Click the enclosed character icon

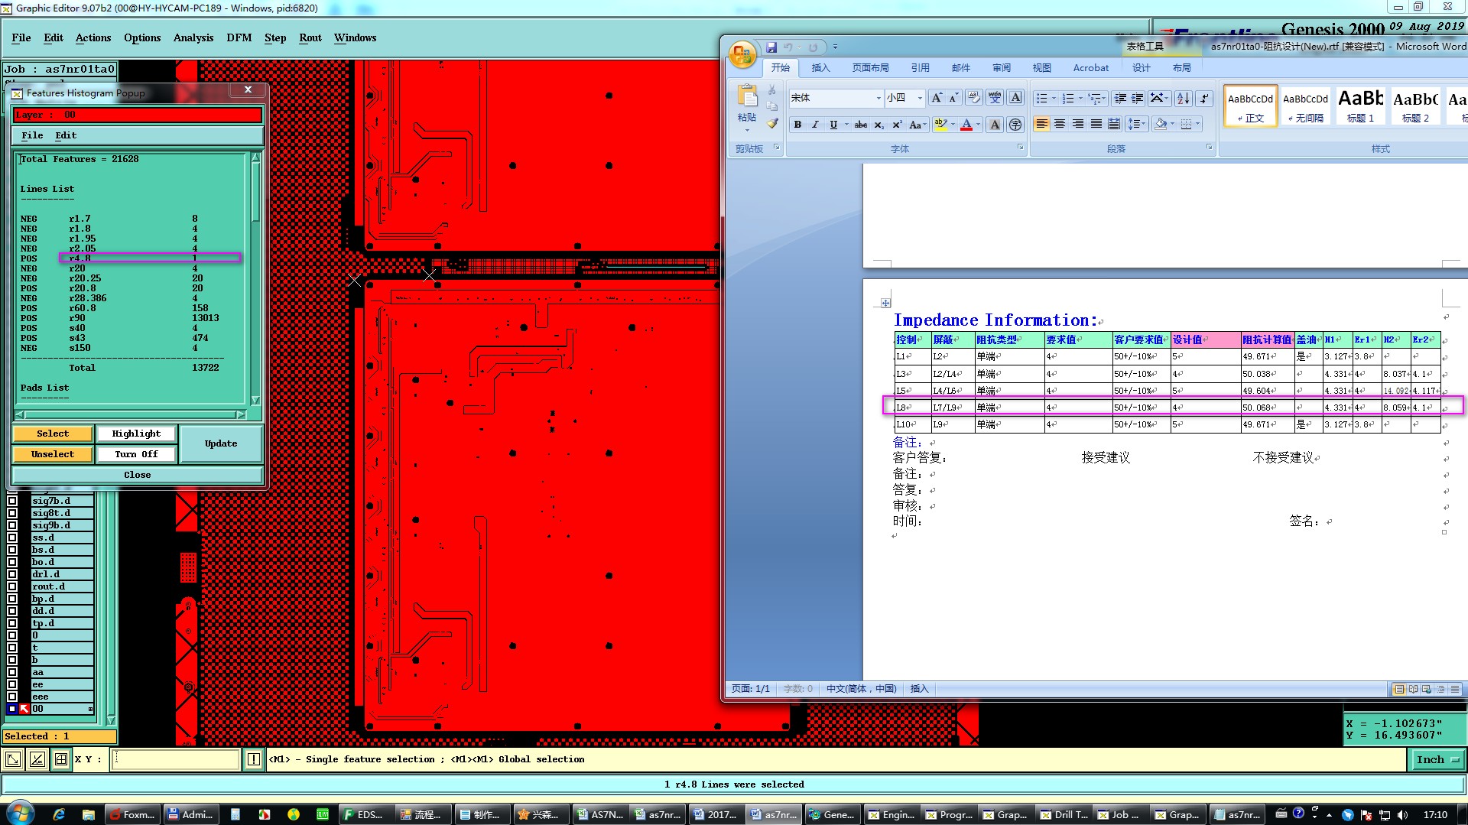coord(1015,125)
